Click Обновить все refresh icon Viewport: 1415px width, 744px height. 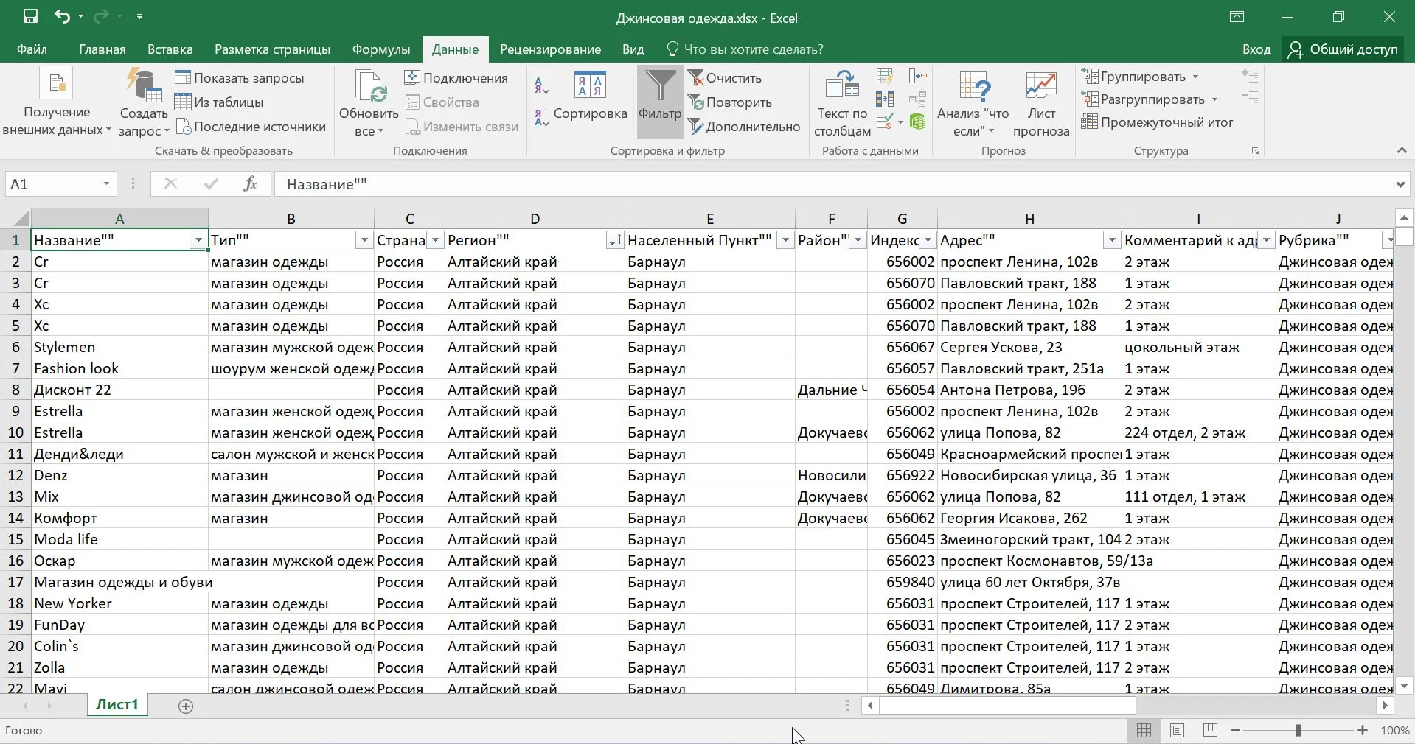tap(369, 87)
